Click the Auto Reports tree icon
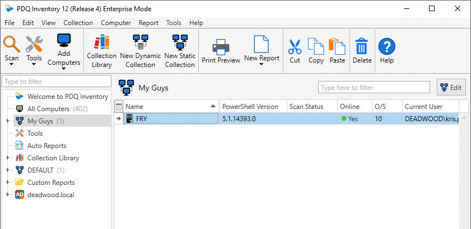471x229 pixels. tap(20, 146)
